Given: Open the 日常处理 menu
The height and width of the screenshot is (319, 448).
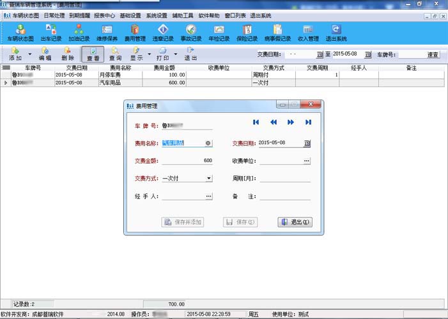Looking at the screenshot, I should [x=54, y=16].
